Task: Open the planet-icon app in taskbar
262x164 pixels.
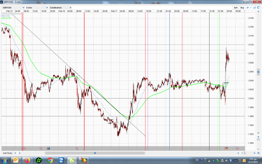Action: coord(84,161)
